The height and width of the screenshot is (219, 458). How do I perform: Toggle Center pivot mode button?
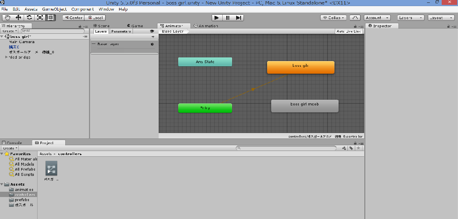pos(73,18)
